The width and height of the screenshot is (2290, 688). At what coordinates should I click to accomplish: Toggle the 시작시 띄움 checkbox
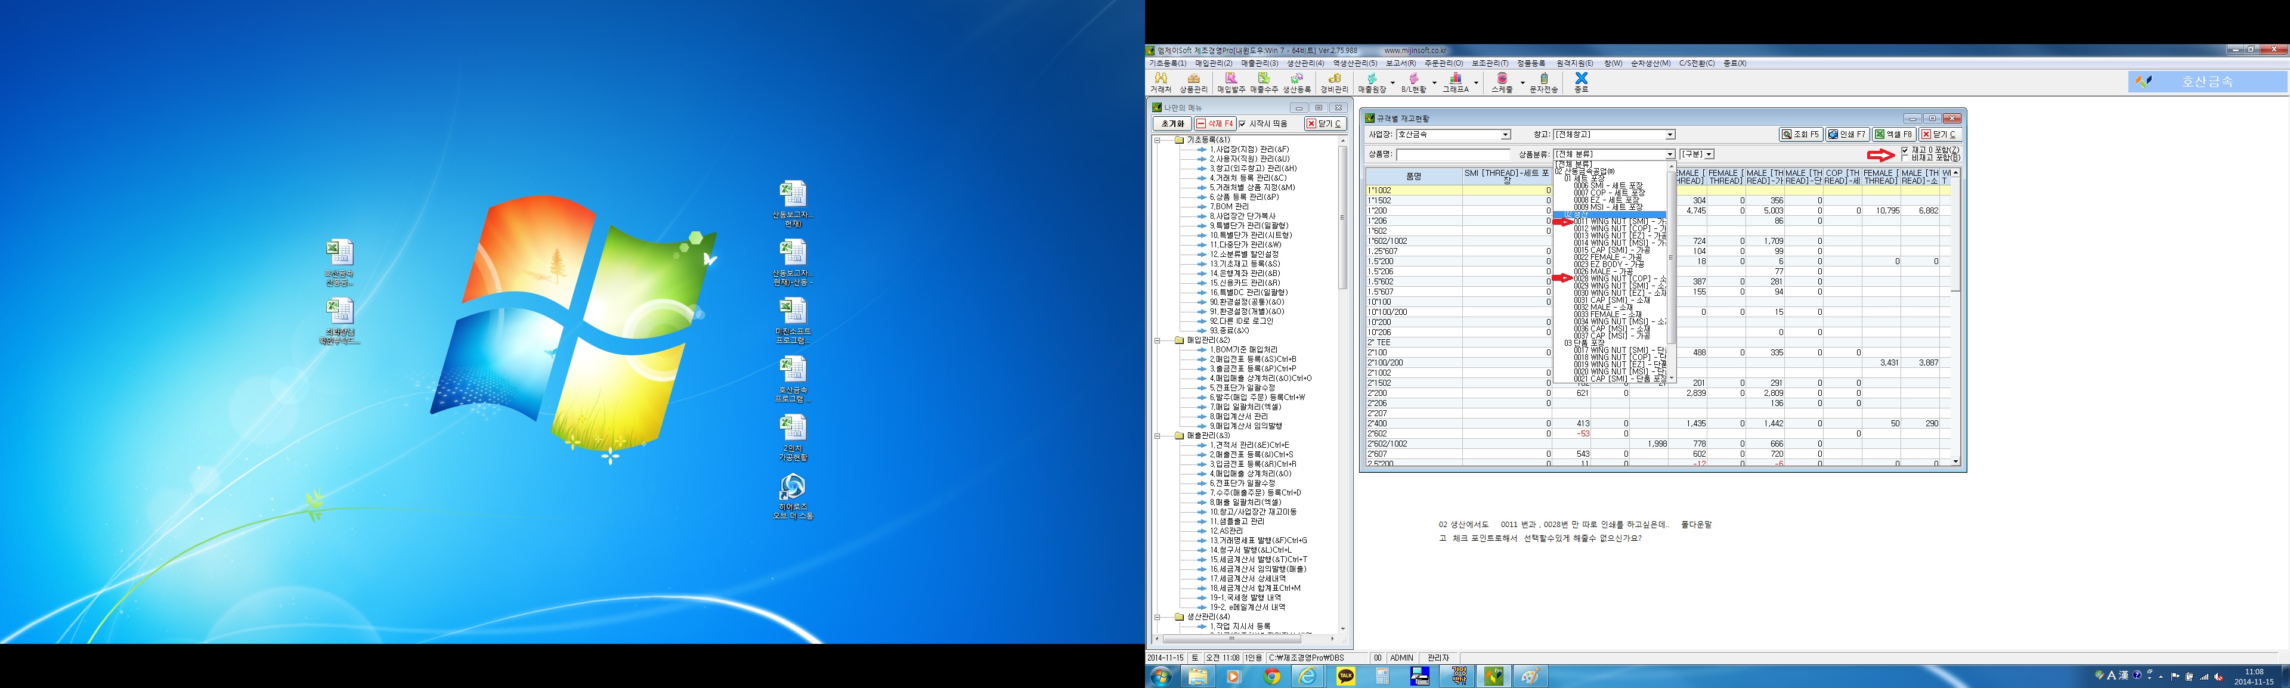[1243, 123]
